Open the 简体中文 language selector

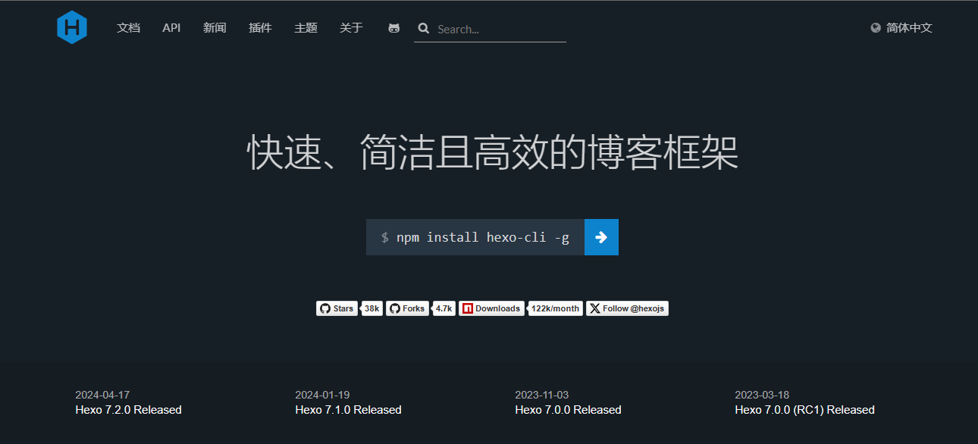point(909,28)
